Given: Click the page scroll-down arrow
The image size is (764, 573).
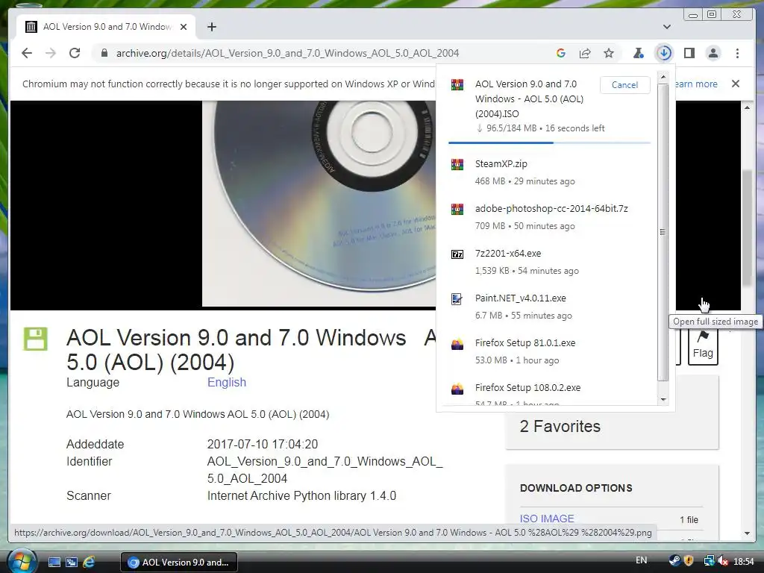Looking at the screenshot, I should pos(747,533).
